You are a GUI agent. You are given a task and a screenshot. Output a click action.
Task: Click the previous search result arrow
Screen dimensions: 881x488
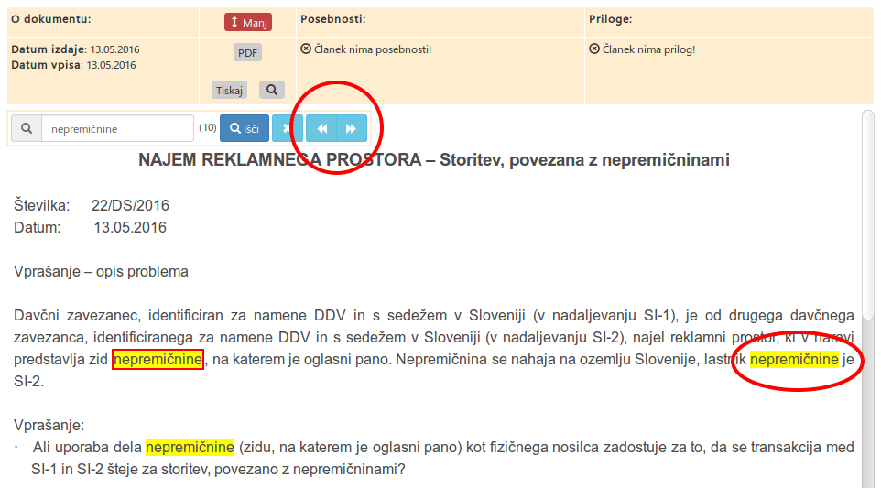pos(321,129)
